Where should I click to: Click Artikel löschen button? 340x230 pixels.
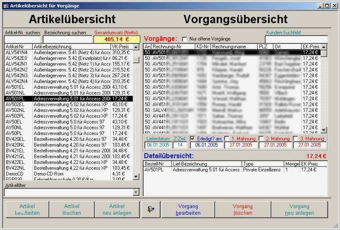(72, 209)
